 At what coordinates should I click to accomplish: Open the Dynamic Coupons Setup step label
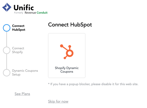coord(25,72)
